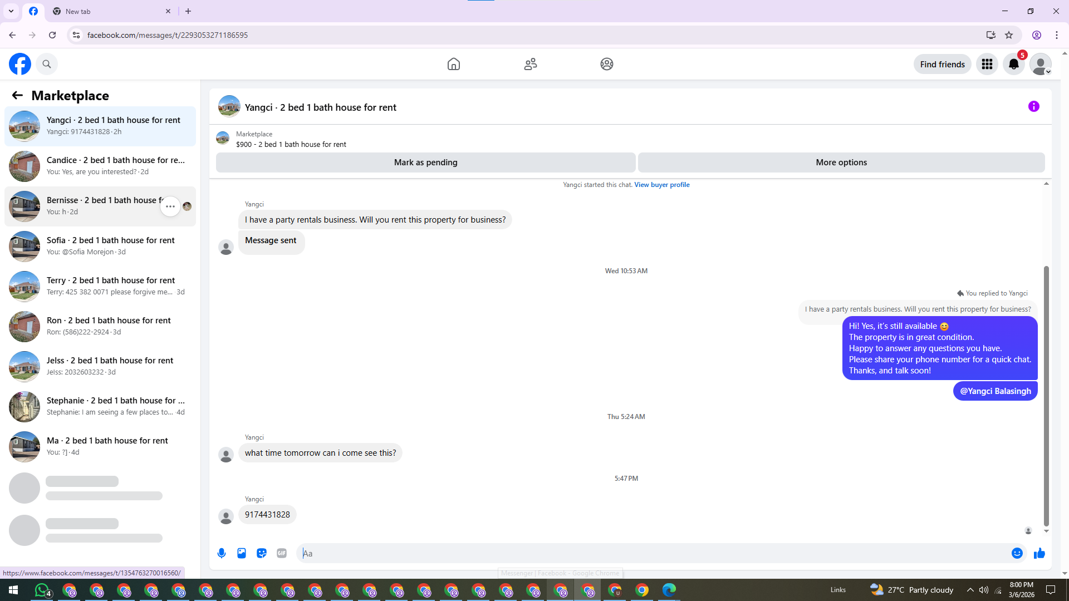Open conversation information icon
Viewport: 1069px width, 601px height.
[x=1033, y=106]
